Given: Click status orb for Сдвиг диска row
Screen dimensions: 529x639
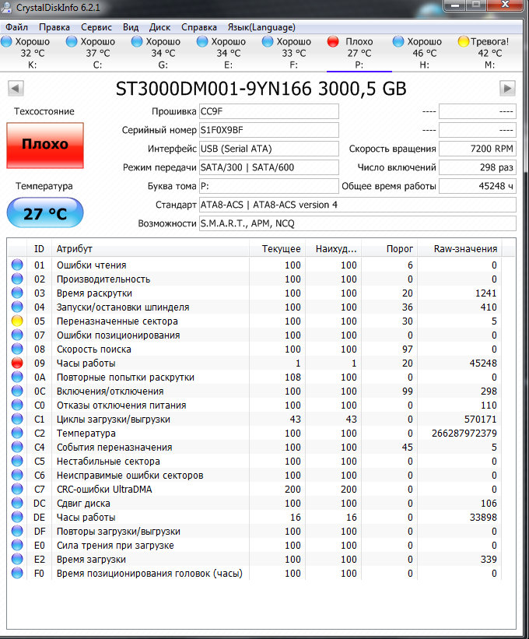Looking at the screenshot, I should coord(17,503).
